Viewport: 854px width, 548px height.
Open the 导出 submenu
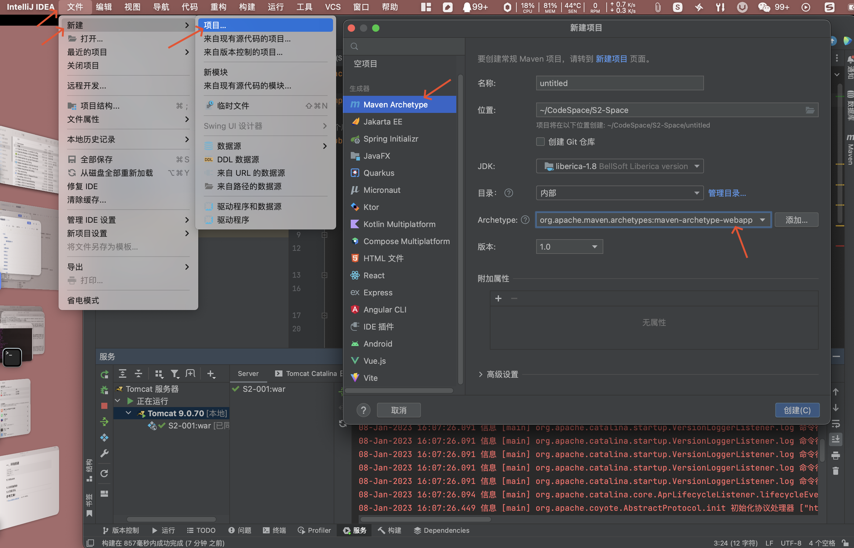[128, 267]
